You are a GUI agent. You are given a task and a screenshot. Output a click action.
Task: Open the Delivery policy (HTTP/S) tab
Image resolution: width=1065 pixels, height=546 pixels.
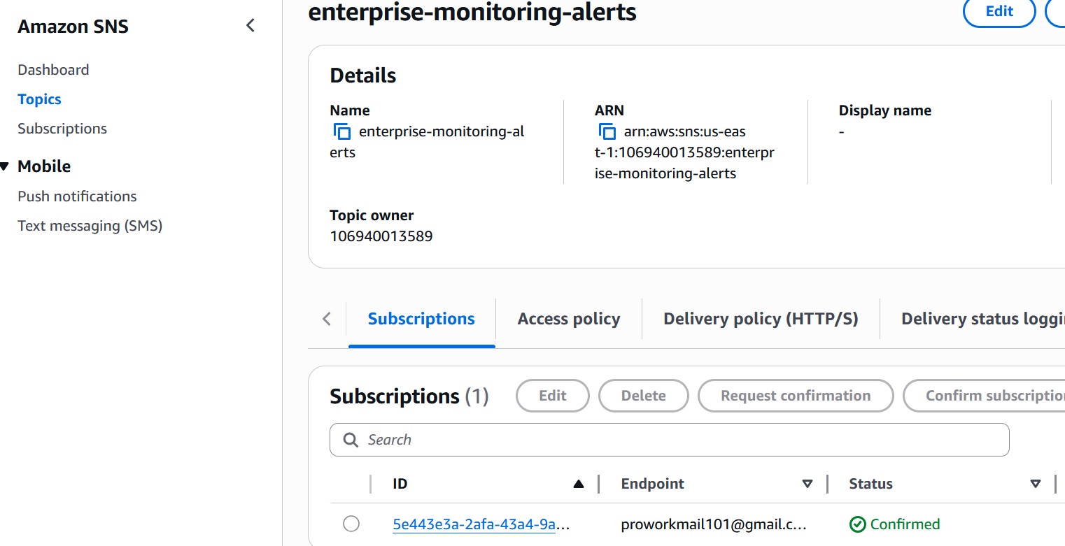point(761,319)
